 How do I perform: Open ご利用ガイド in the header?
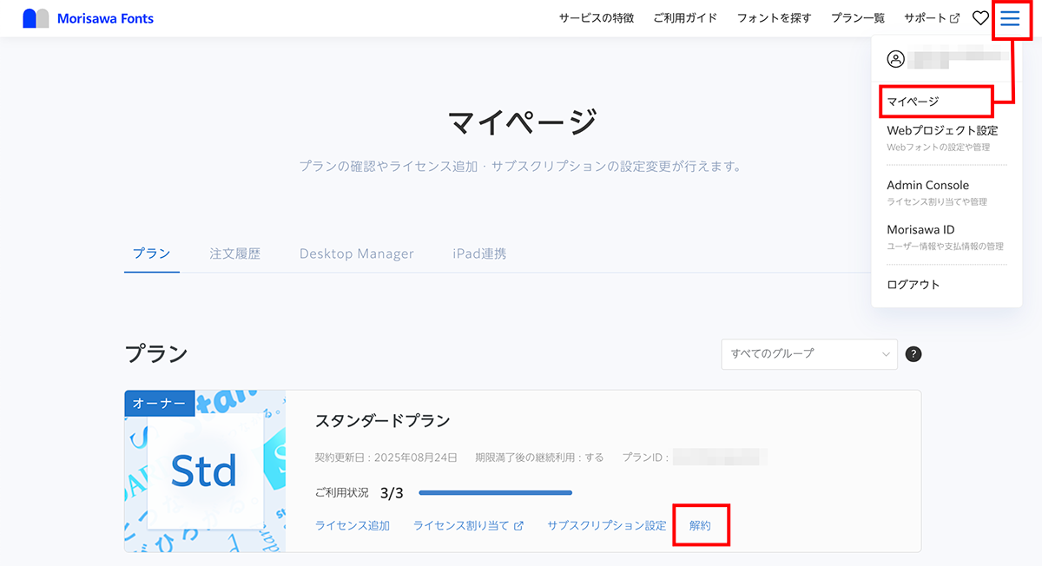coord(685,18)
